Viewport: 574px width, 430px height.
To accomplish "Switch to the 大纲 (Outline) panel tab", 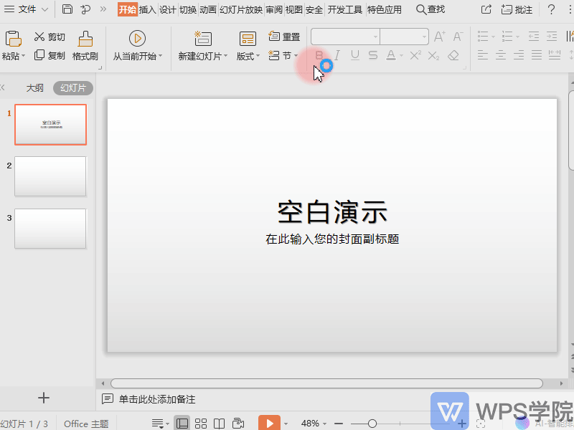I will (x=34, y=87).
